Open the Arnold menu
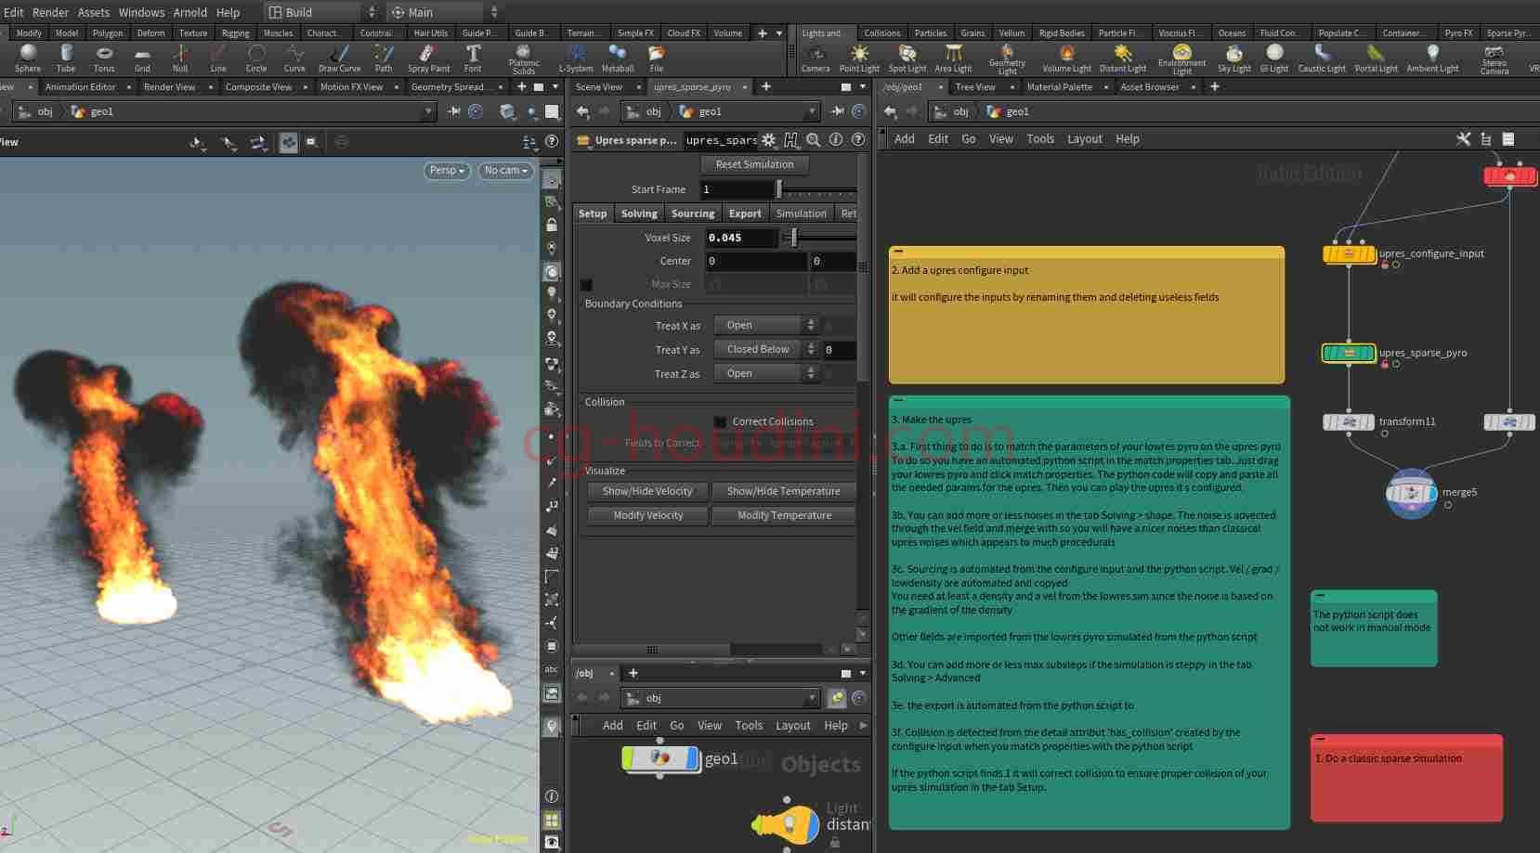Screen dimensions: 1540x853 click(190, 12)
